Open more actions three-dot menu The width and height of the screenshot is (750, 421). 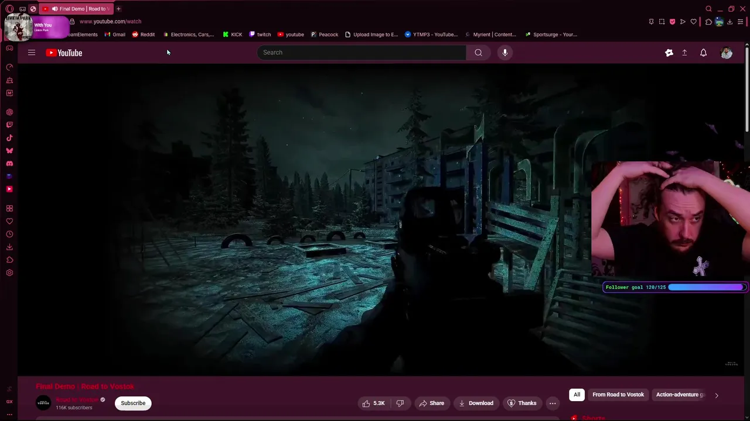coord(553,403)
